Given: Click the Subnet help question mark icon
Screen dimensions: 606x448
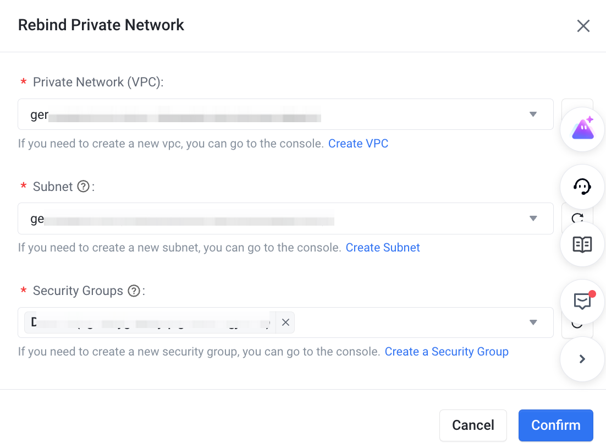Looking at the screenshot, I should click(83, 187).
